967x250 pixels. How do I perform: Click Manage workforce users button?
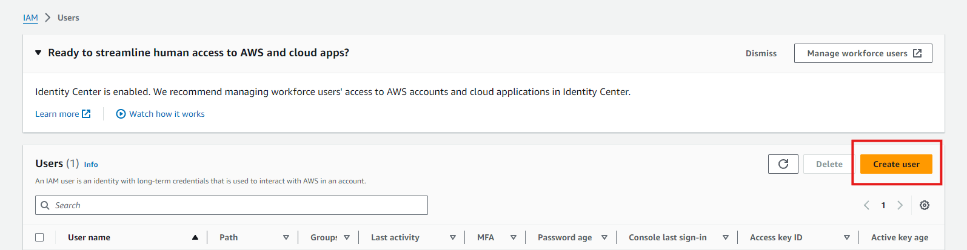coord(863,53)
